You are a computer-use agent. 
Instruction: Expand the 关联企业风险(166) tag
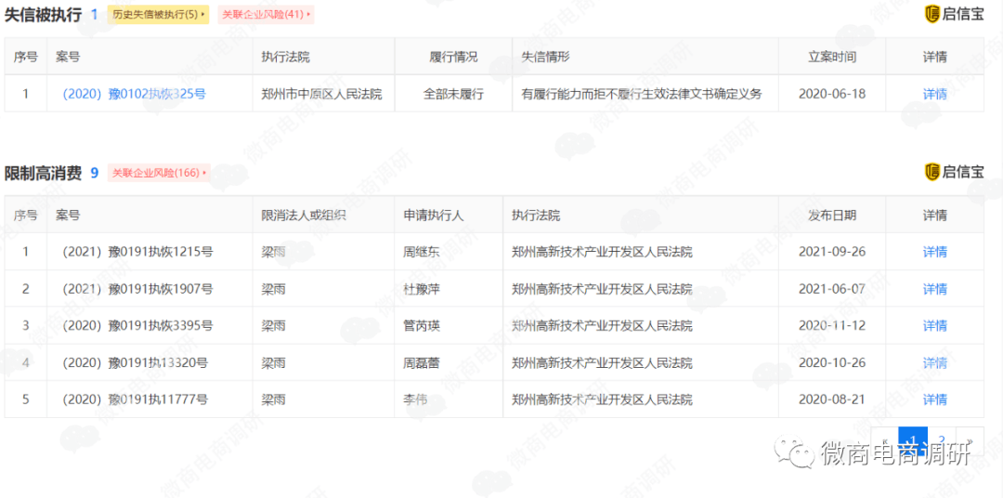point(158,173)
